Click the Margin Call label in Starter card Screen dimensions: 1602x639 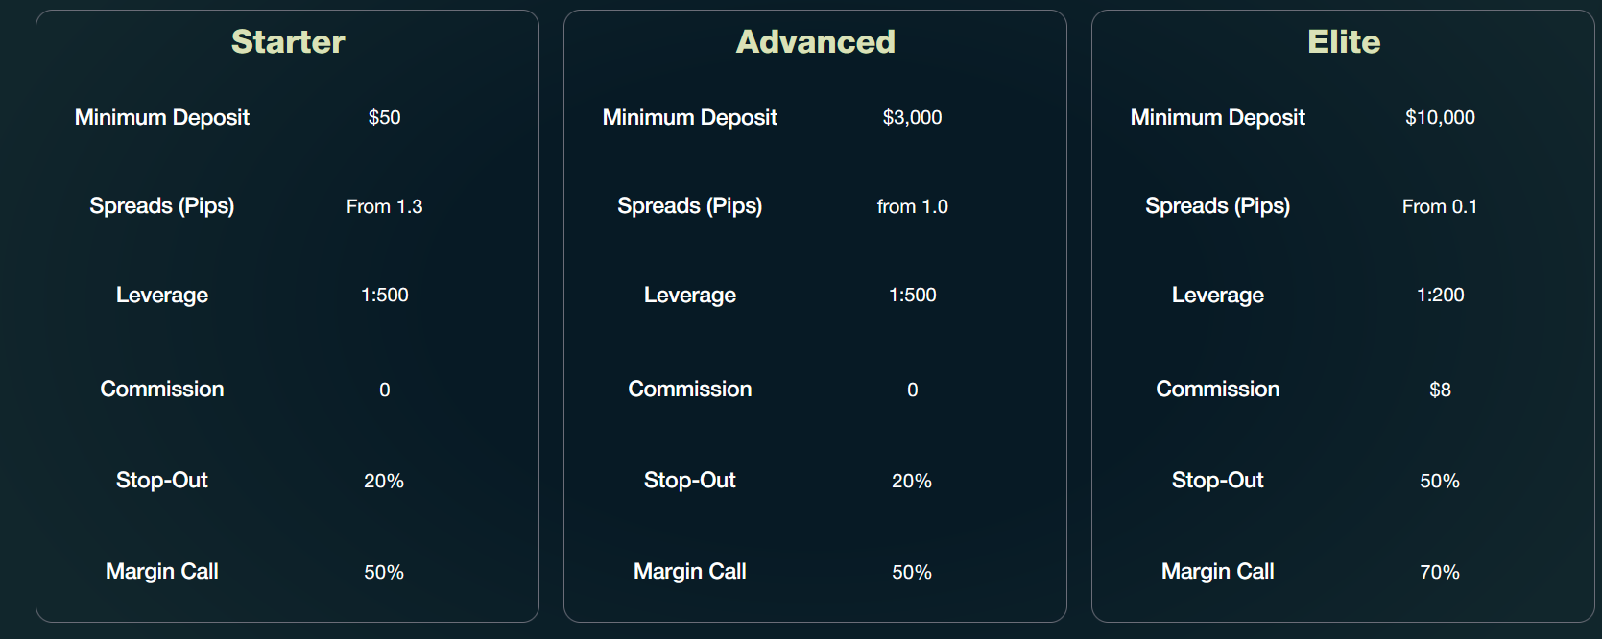coord(162,571)
